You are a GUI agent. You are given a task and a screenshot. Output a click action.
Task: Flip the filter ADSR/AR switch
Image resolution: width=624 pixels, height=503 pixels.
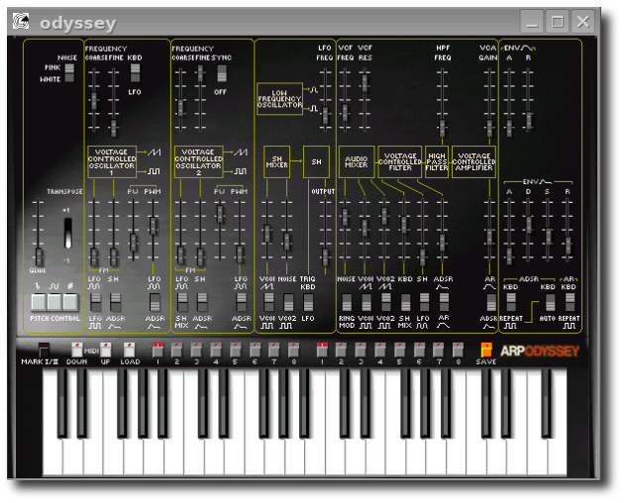(x=444, y=303)
